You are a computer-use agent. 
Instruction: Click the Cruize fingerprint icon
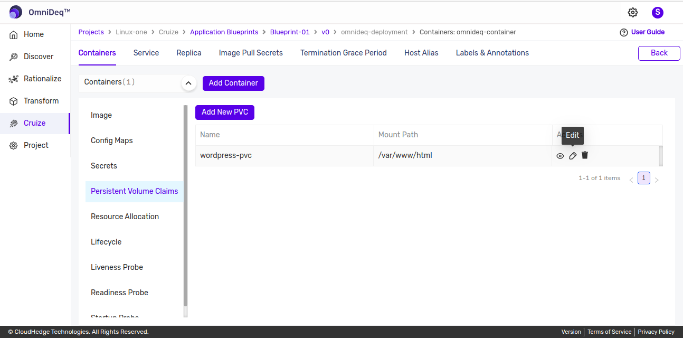(14, 123)
